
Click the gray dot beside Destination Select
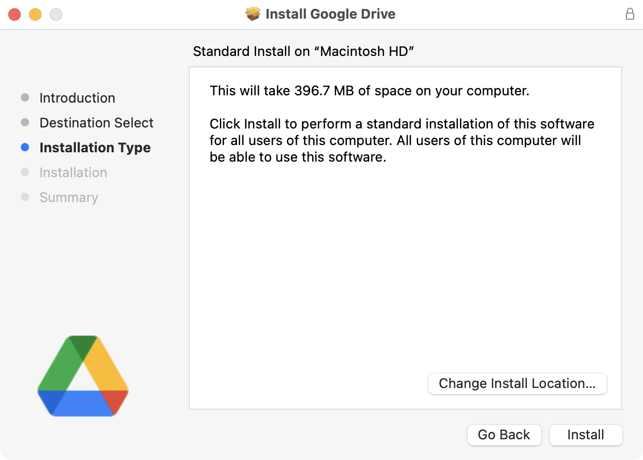pyautogui.click(x=25, y=122)
